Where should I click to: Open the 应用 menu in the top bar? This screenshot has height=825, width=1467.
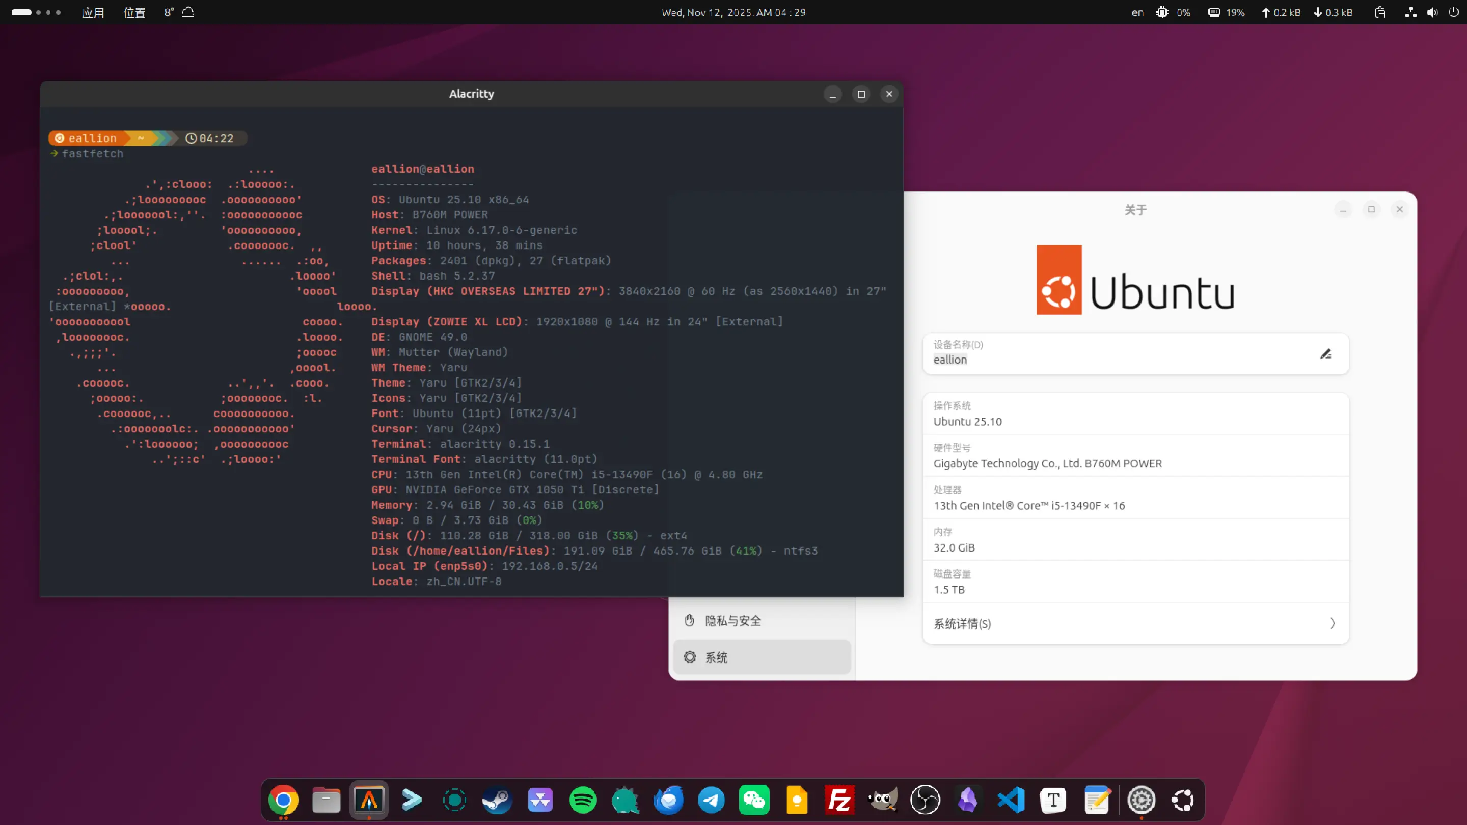point(93,12)
